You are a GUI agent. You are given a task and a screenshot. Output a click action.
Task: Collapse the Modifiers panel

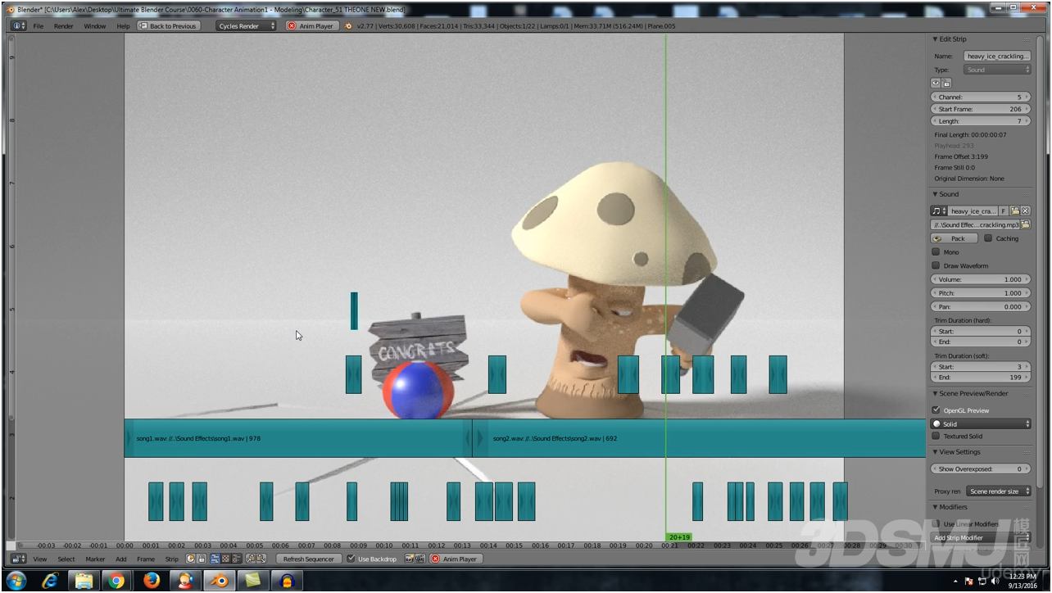pyautogui.click(x=935, y=507)
